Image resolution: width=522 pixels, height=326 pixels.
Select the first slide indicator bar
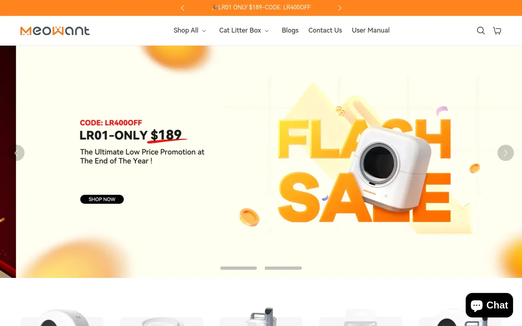pyautogui.click(x=239, y=268)
